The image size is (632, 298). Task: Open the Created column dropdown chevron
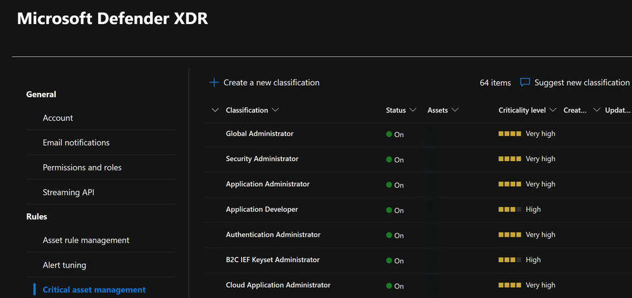(597, 110)
